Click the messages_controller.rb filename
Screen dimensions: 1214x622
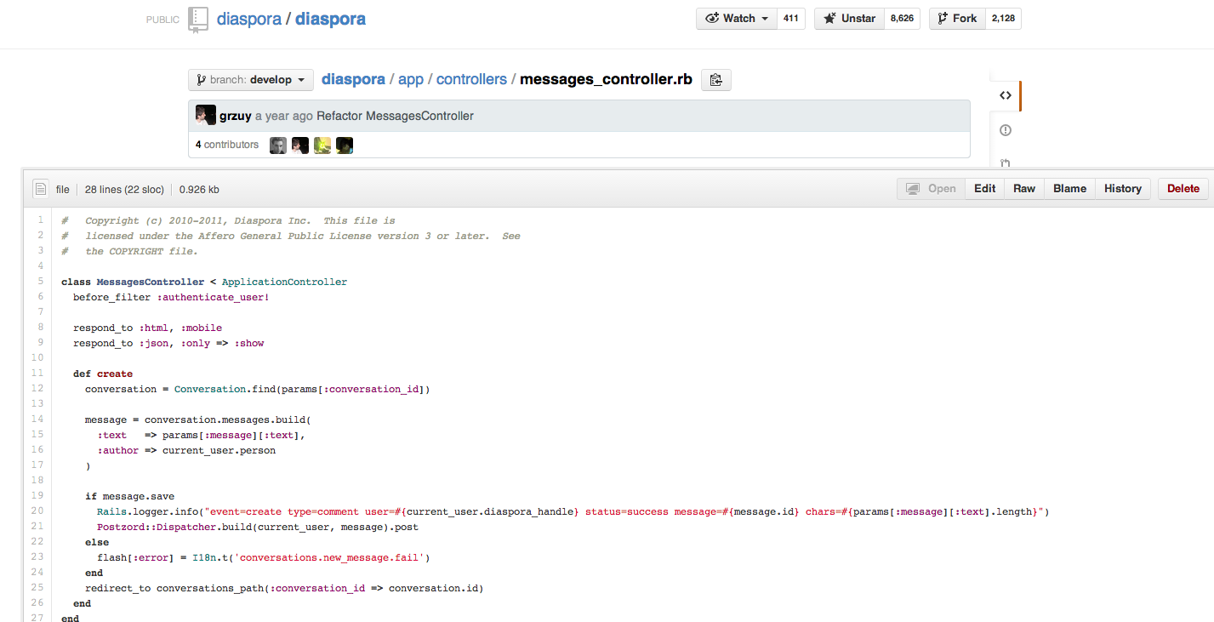pyautogui.click(x=606, y=80)
